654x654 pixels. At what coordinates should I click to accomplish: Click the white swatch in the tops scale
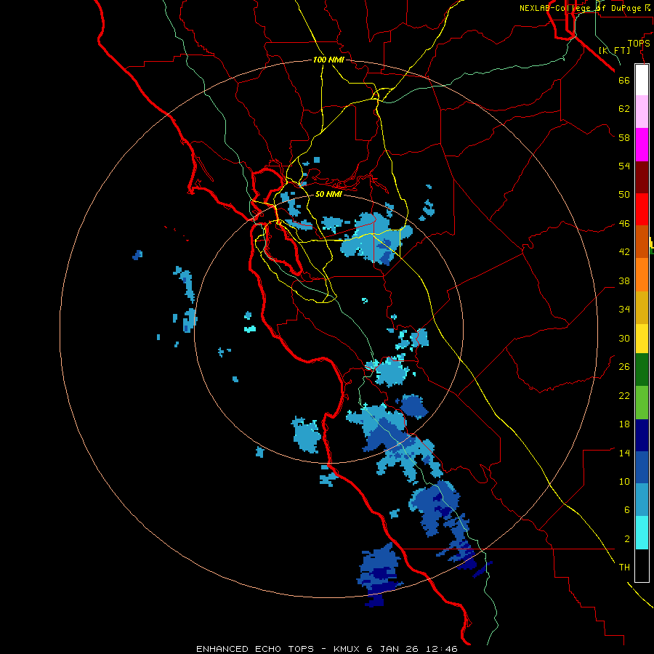[642, 80]
